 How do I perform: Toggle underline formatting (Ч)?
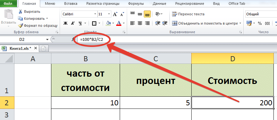[80, 23]
